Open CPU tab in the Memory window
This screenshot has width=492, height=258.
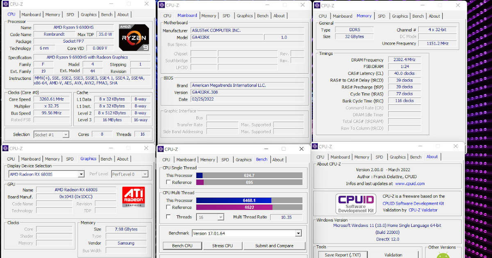click(323, 16)
